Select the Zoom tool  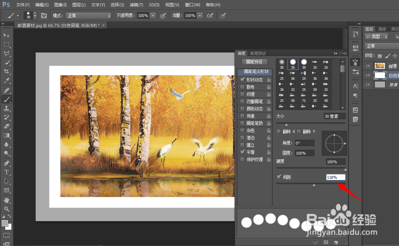tap(7, 209)
